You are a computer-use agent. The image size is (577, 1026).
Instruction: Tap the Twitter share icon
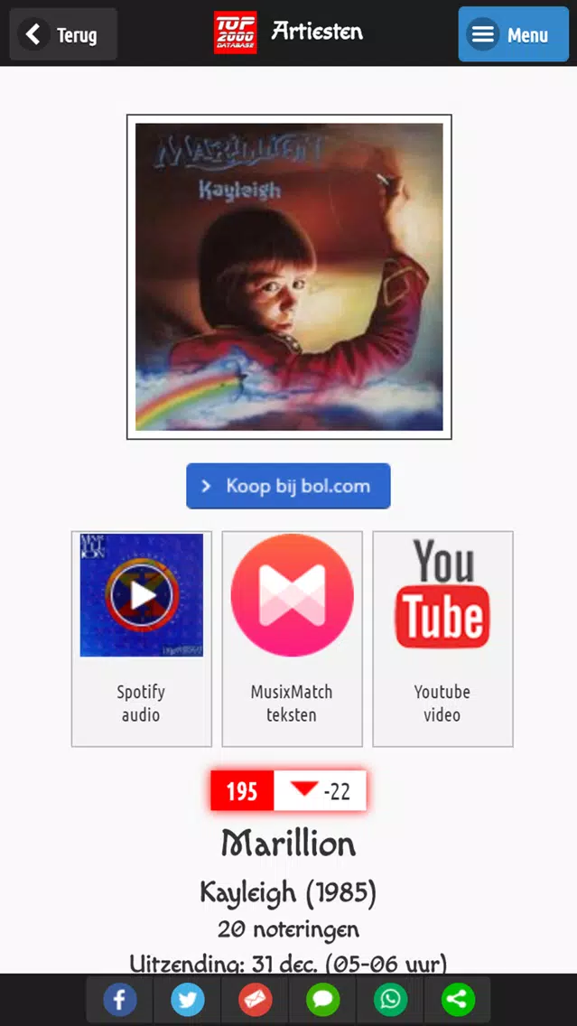[187, 1000]
